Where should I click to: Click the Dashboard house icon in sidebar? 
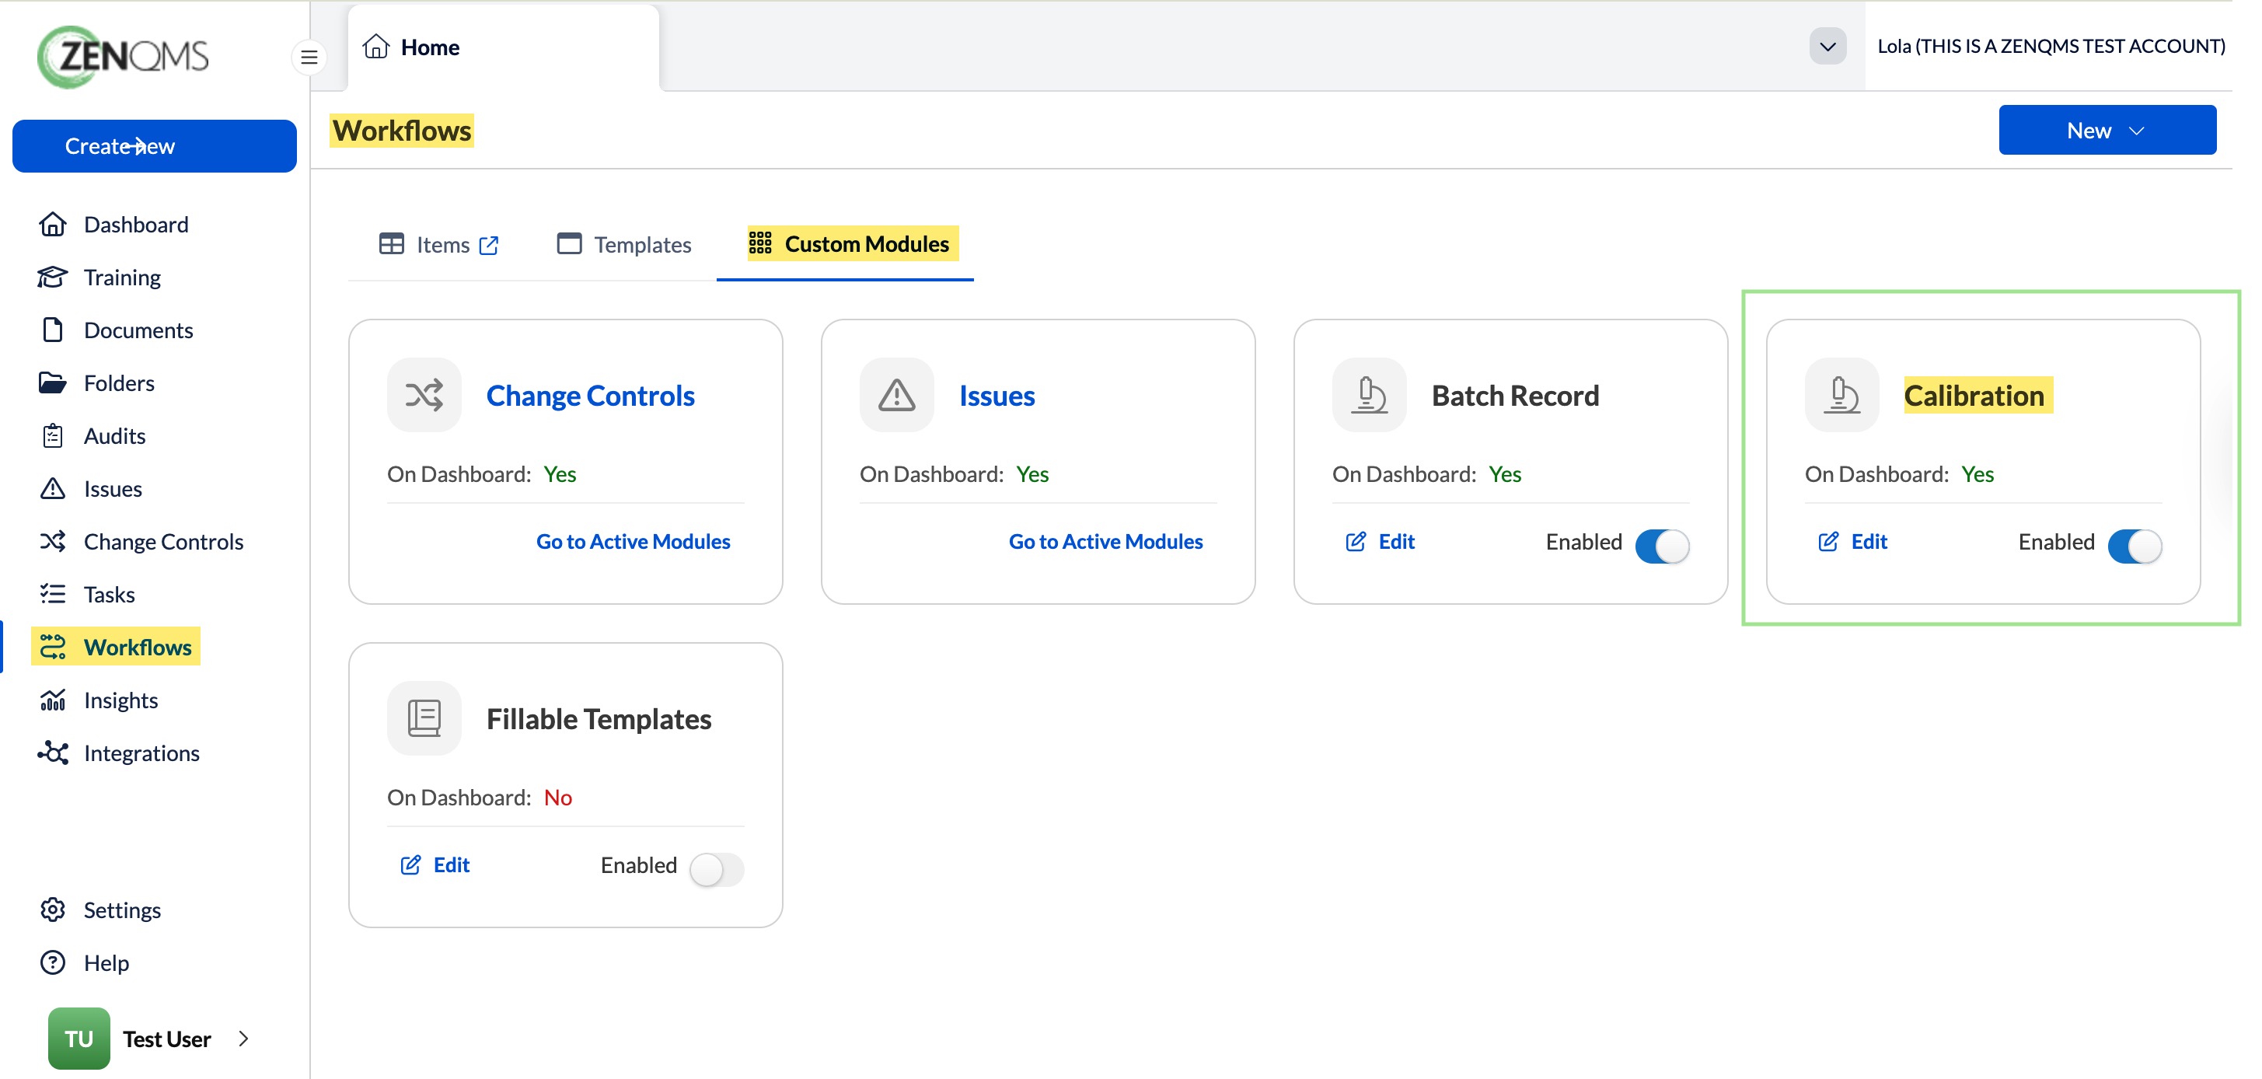point(53,224)
